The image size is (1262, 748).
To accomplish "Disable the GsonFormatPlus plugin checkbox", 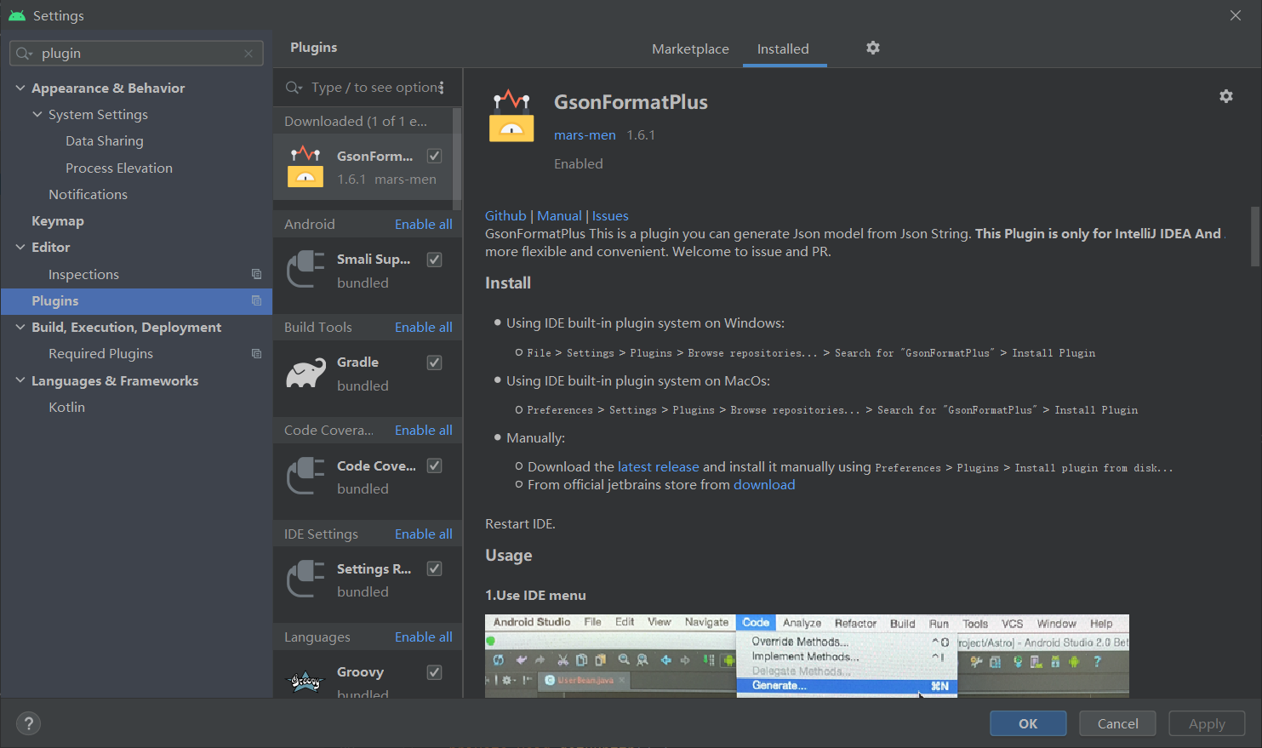I will click(x=434, y=156).
